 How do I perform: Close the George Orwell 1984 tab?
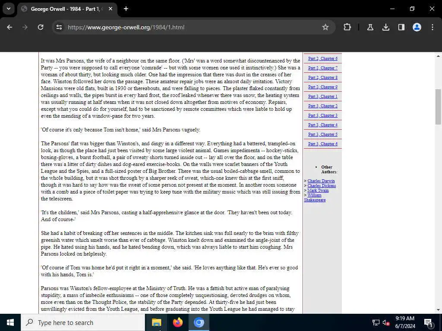(110, 9)
